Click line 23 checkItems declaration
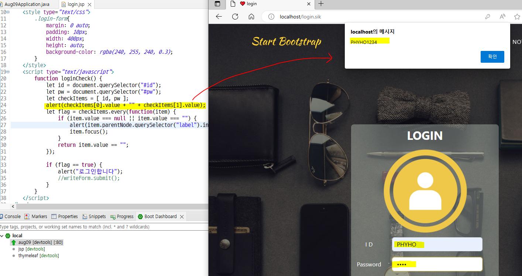 [x=87, y=99]
